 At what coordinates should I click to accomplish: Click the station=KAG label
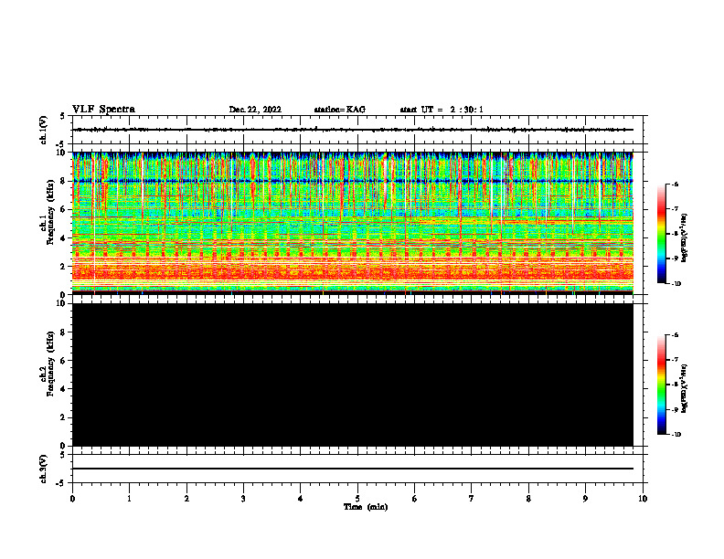tap(340, 110)
